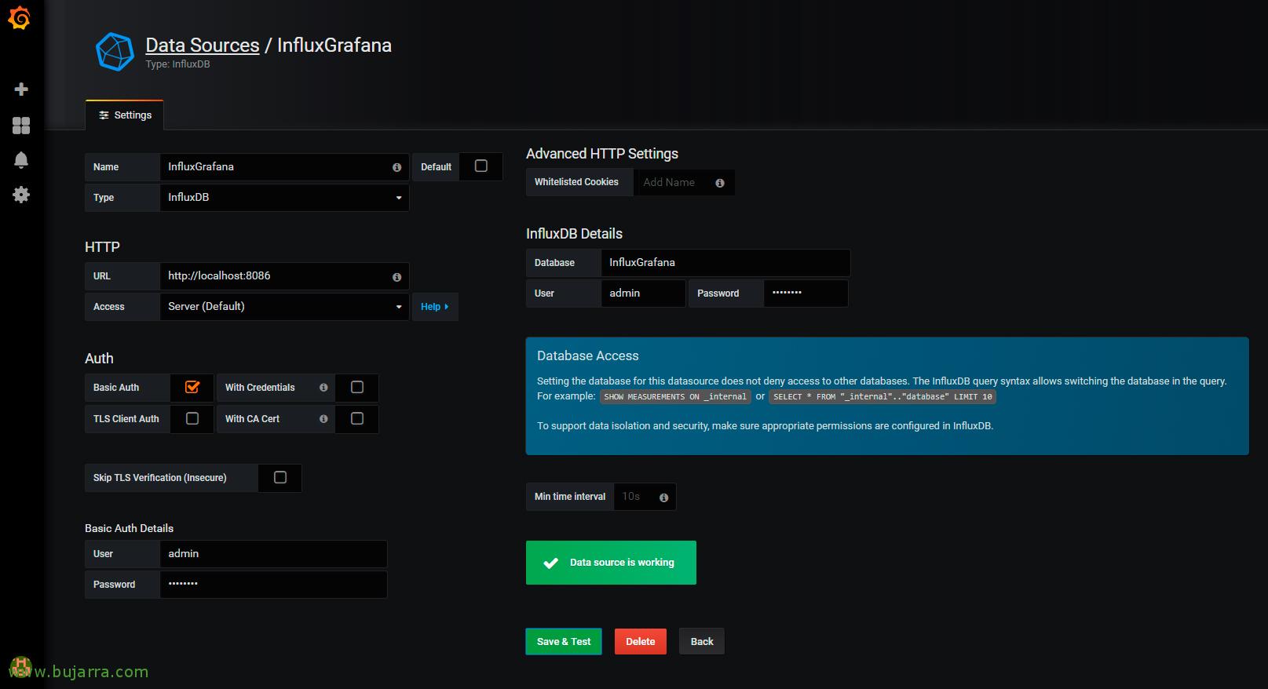Select the Settings tab
1268x689 pixels.
coord(125,115)
